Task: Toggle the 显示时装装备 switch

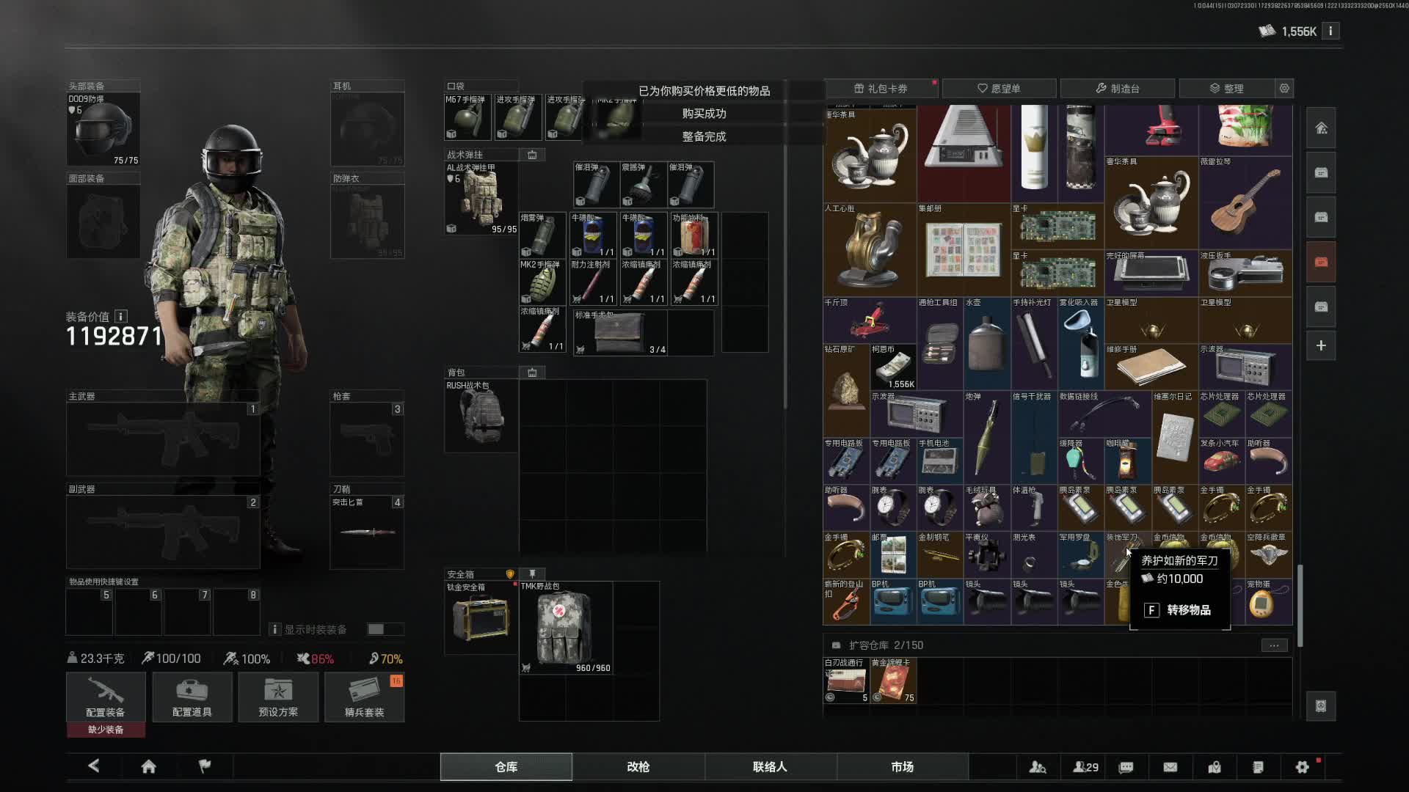Action: [x=385, y=629]
